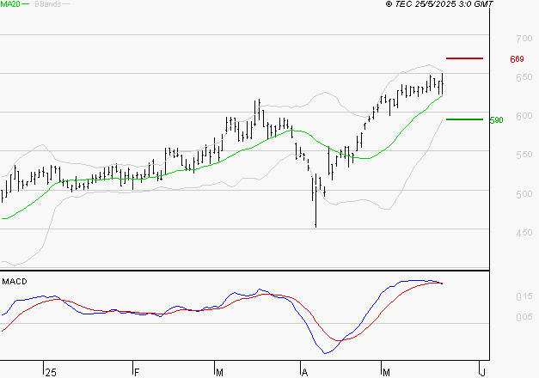539x378 pixels.
Task: Click the 0.15 MACD axis label
Action: [499, 297]
